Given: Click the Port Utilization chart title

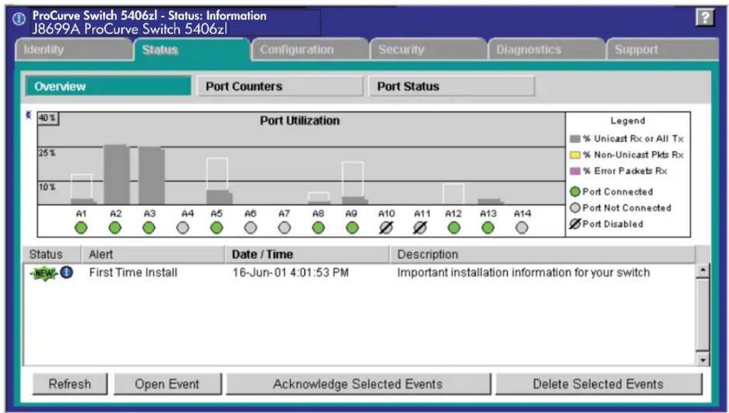Looking at the screenshot, I should coord(300,121).
